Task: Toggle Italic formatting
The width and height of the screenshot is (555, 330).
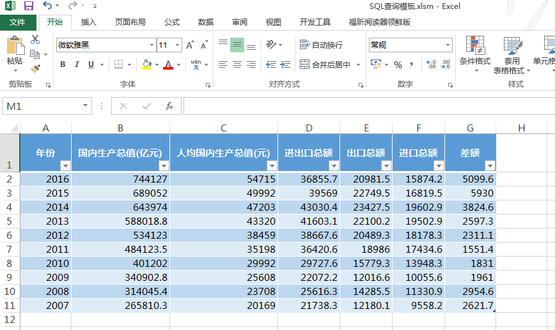Action: pos(77,64)
